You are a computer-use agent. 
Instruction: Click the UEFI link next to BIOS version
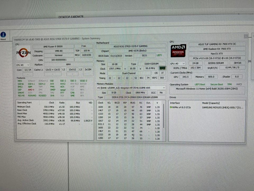coord(159,55)
